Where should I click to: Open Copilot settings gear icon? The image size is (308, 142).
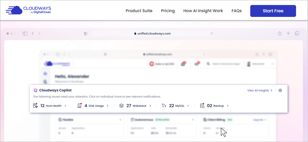[x=280, y=90]
